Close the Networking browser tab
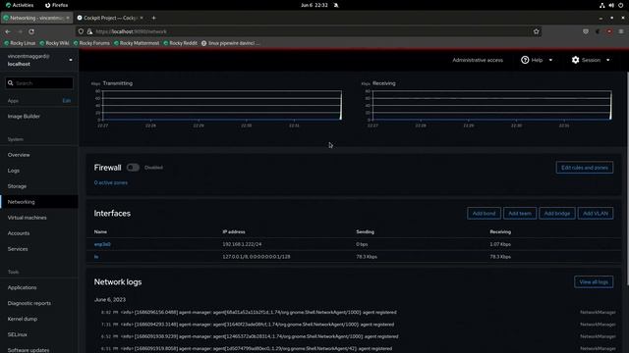This screenshot has width=629, height=353. coord(68,18)
